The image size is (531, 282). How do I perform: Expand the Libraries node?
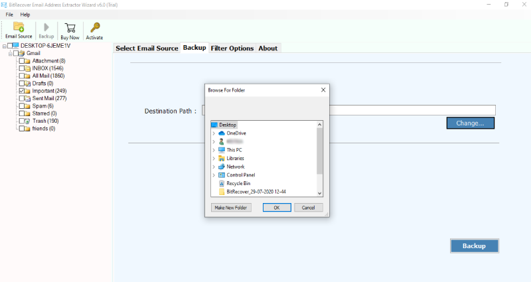[x=214, y=159]
